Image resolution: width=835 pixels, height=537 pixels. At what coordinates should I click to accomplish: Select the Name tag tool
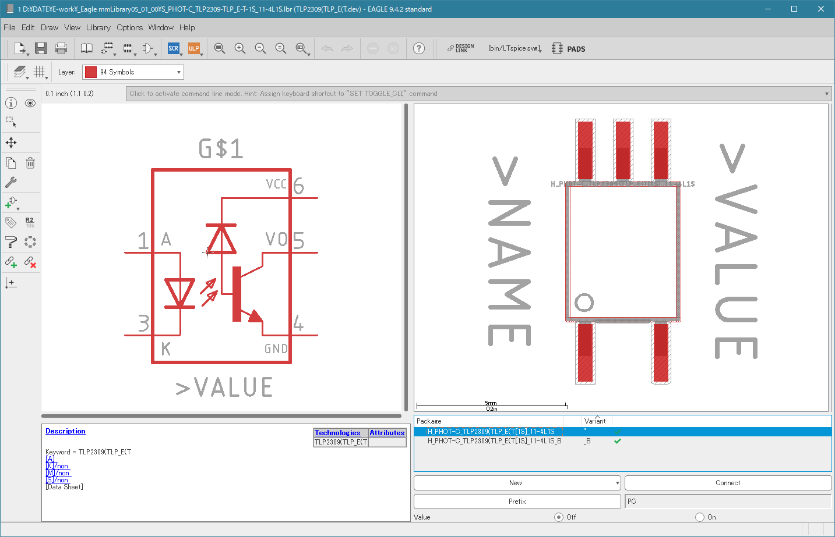11,222
